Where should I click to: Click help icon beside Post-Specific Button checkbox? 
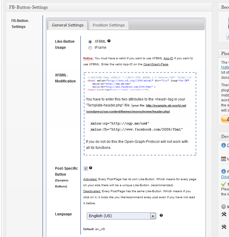click(x=90, y=168)
